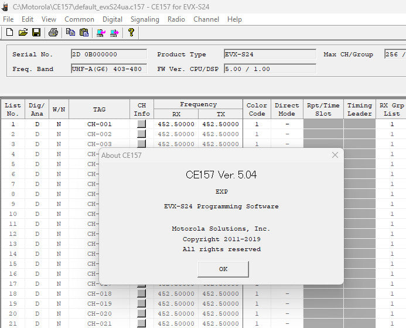Viewport: 406px width, 328px height.
Task: Click W/N cell of row 2
Action: 59,134
